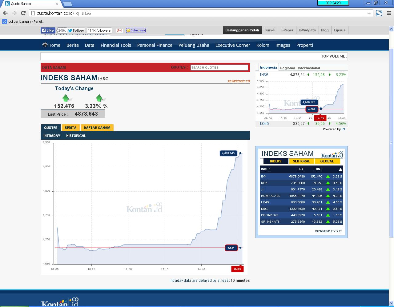394x307 pixels.
Task: Open the E-Paper link
Action: 287,30
